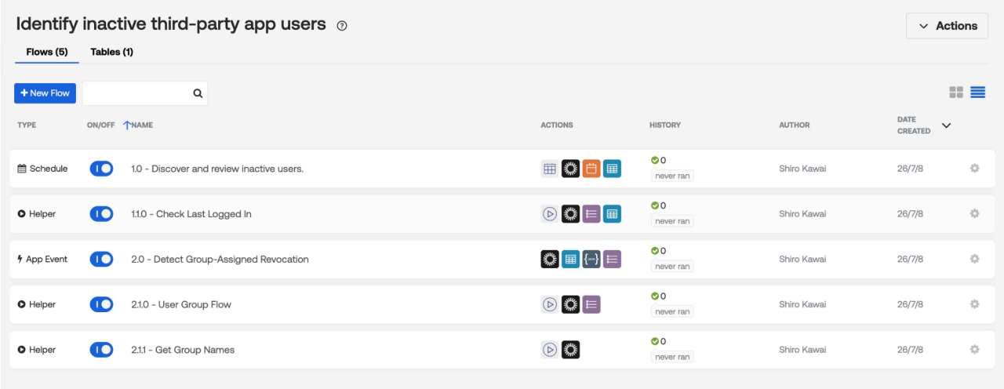
Task: Select the list view icon
Action: point(978,93)
